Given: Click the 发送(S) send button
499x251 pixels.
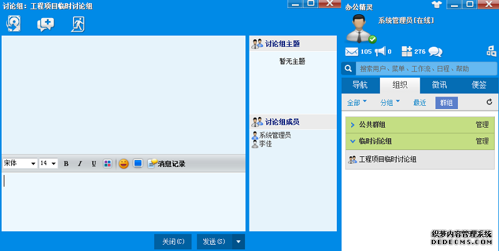Looking at the screenshot, I should tap(214, 242).
